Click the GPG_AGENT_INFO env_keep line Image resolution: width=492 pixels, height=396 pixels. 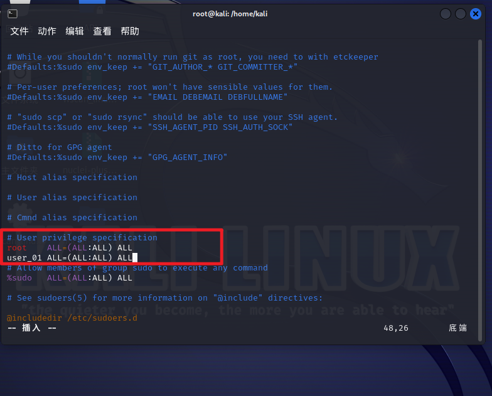tap(117, 157)
